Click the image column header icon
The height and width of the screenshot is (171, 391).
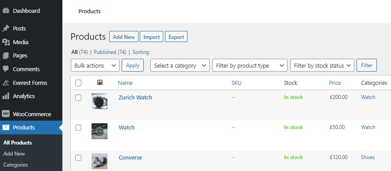pos(100,83)
